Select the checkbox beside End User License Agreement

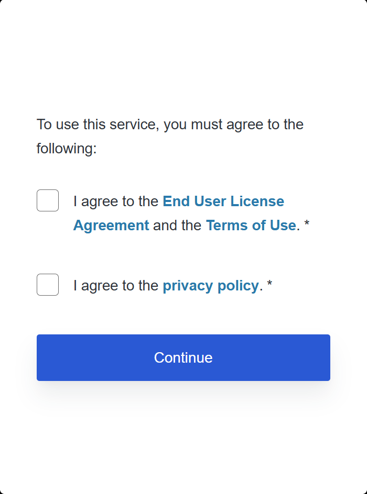pyautogui.click(x=47, y=200)
